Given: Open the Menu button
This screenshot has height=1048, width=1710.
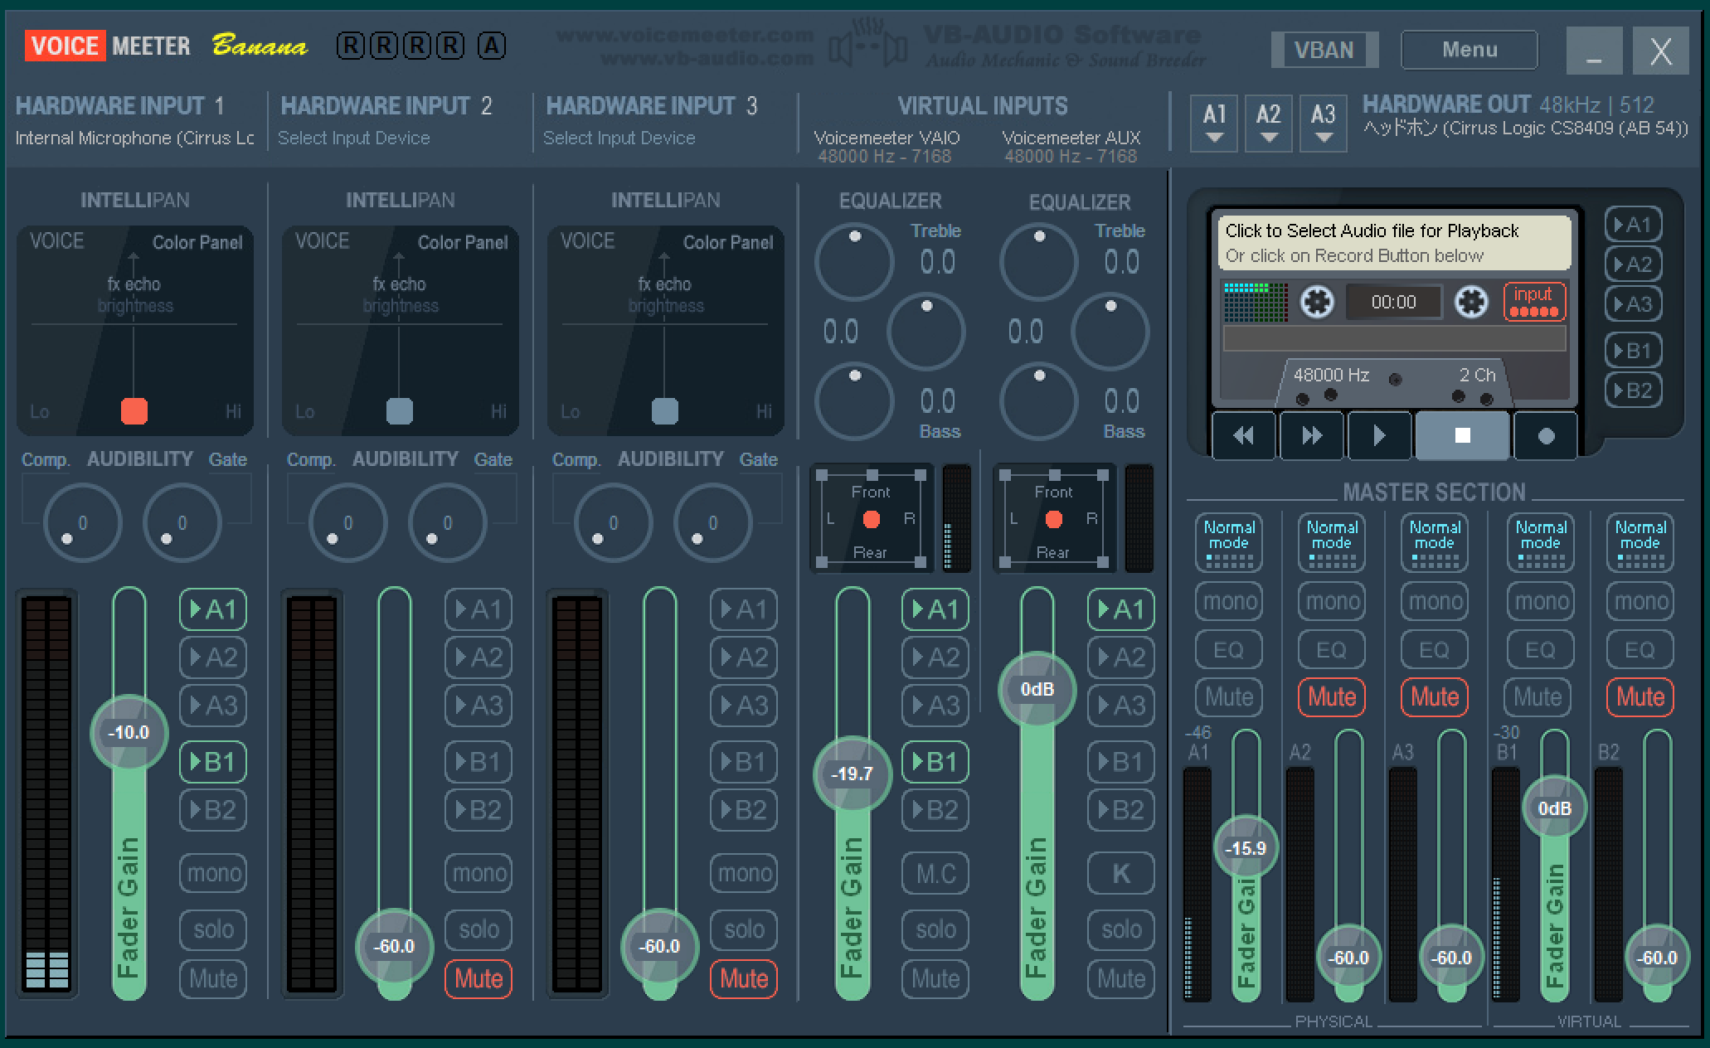Looking at the screenshot, I should 1469,50.
